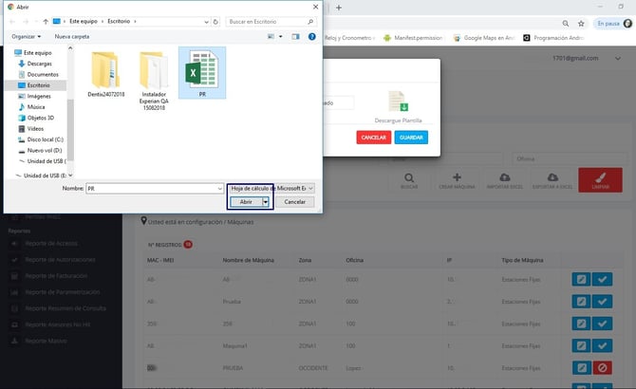Open Descargas in the navigation tree
This screenshot has height=389, width=636.
(x=42, y=65)
